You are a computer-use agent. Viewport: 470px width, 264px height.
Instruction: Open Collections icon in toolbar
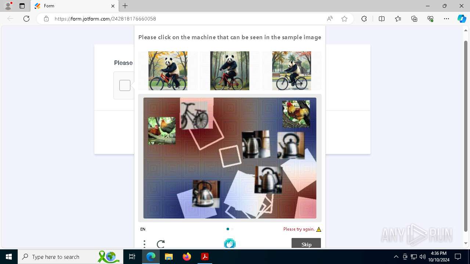coord(414,19)
